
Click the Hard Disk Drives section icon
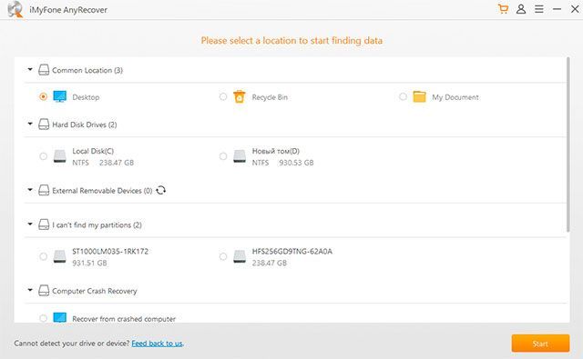[44, 125]
